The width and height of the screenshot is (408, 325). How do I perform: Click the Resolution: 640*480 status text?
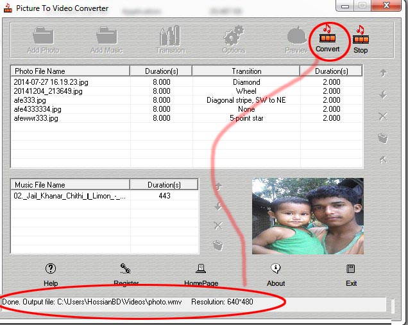coord(222,302)
